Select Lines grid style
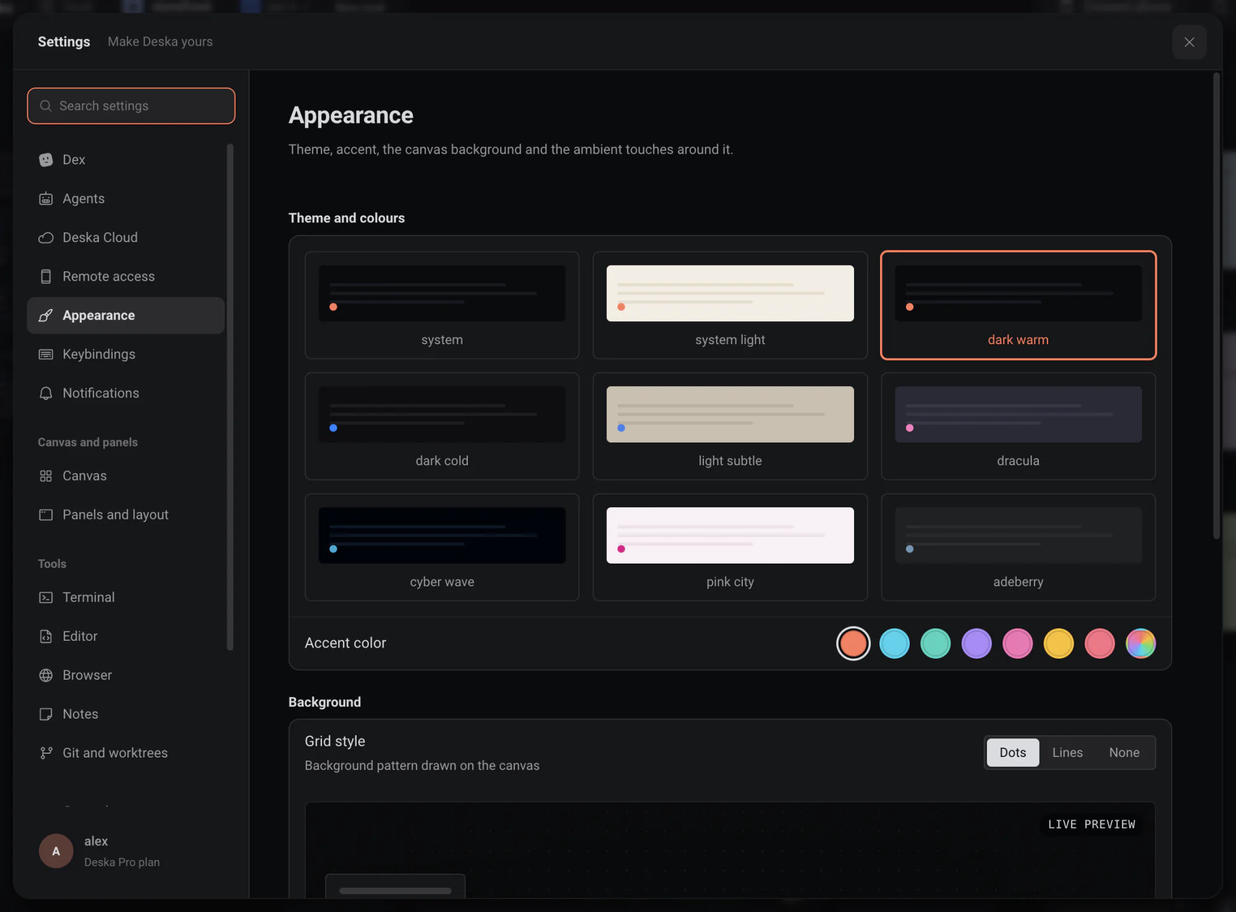1236x912 pixels. pos(1067,753)
